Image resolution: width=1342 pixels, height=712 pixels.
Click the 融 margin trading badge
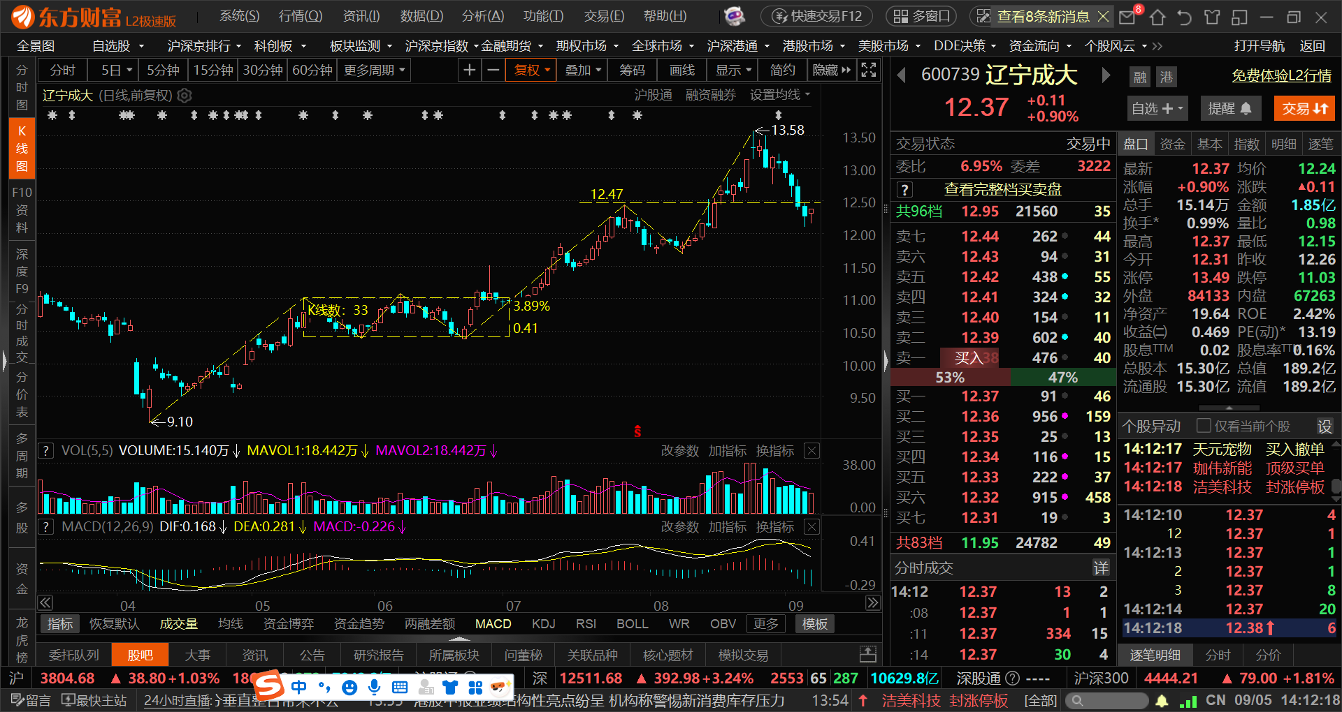(x=1140, y=77)
